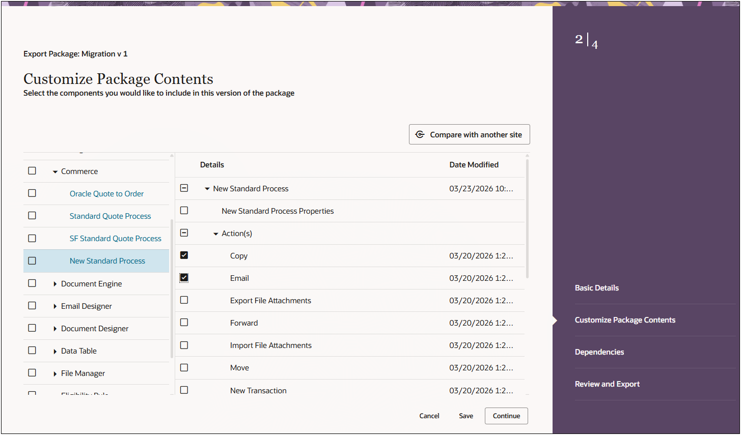Click the Email Designer label
Screen dimensions: 741x435
tap(87, 306)
